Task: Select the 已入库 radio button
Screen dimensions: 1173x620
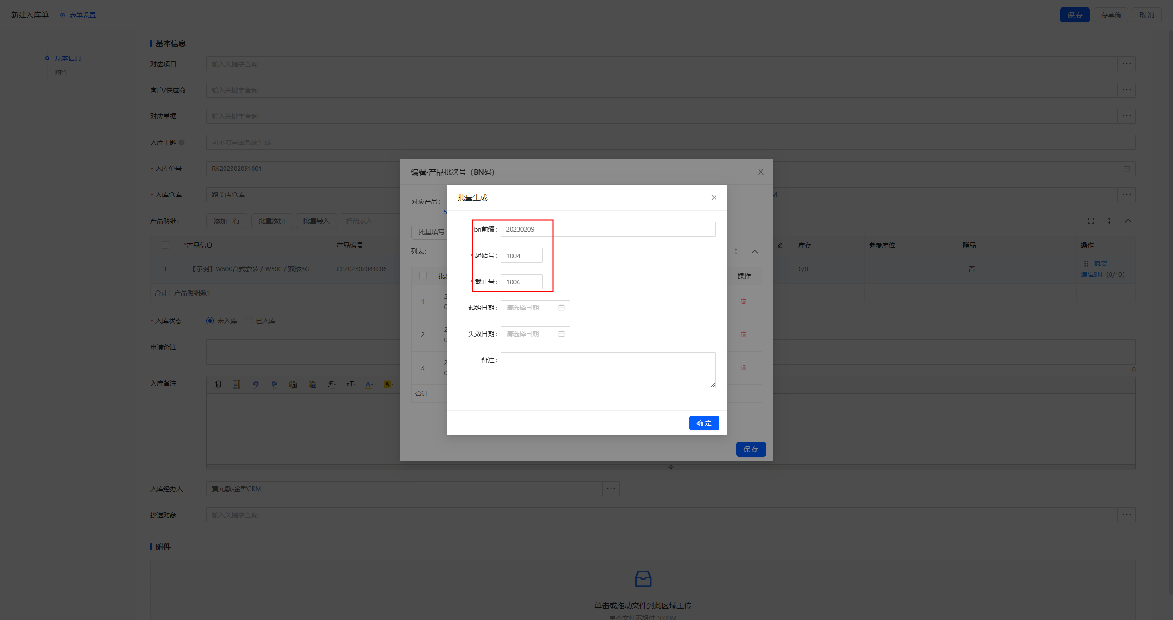Action: pos(248,321)
